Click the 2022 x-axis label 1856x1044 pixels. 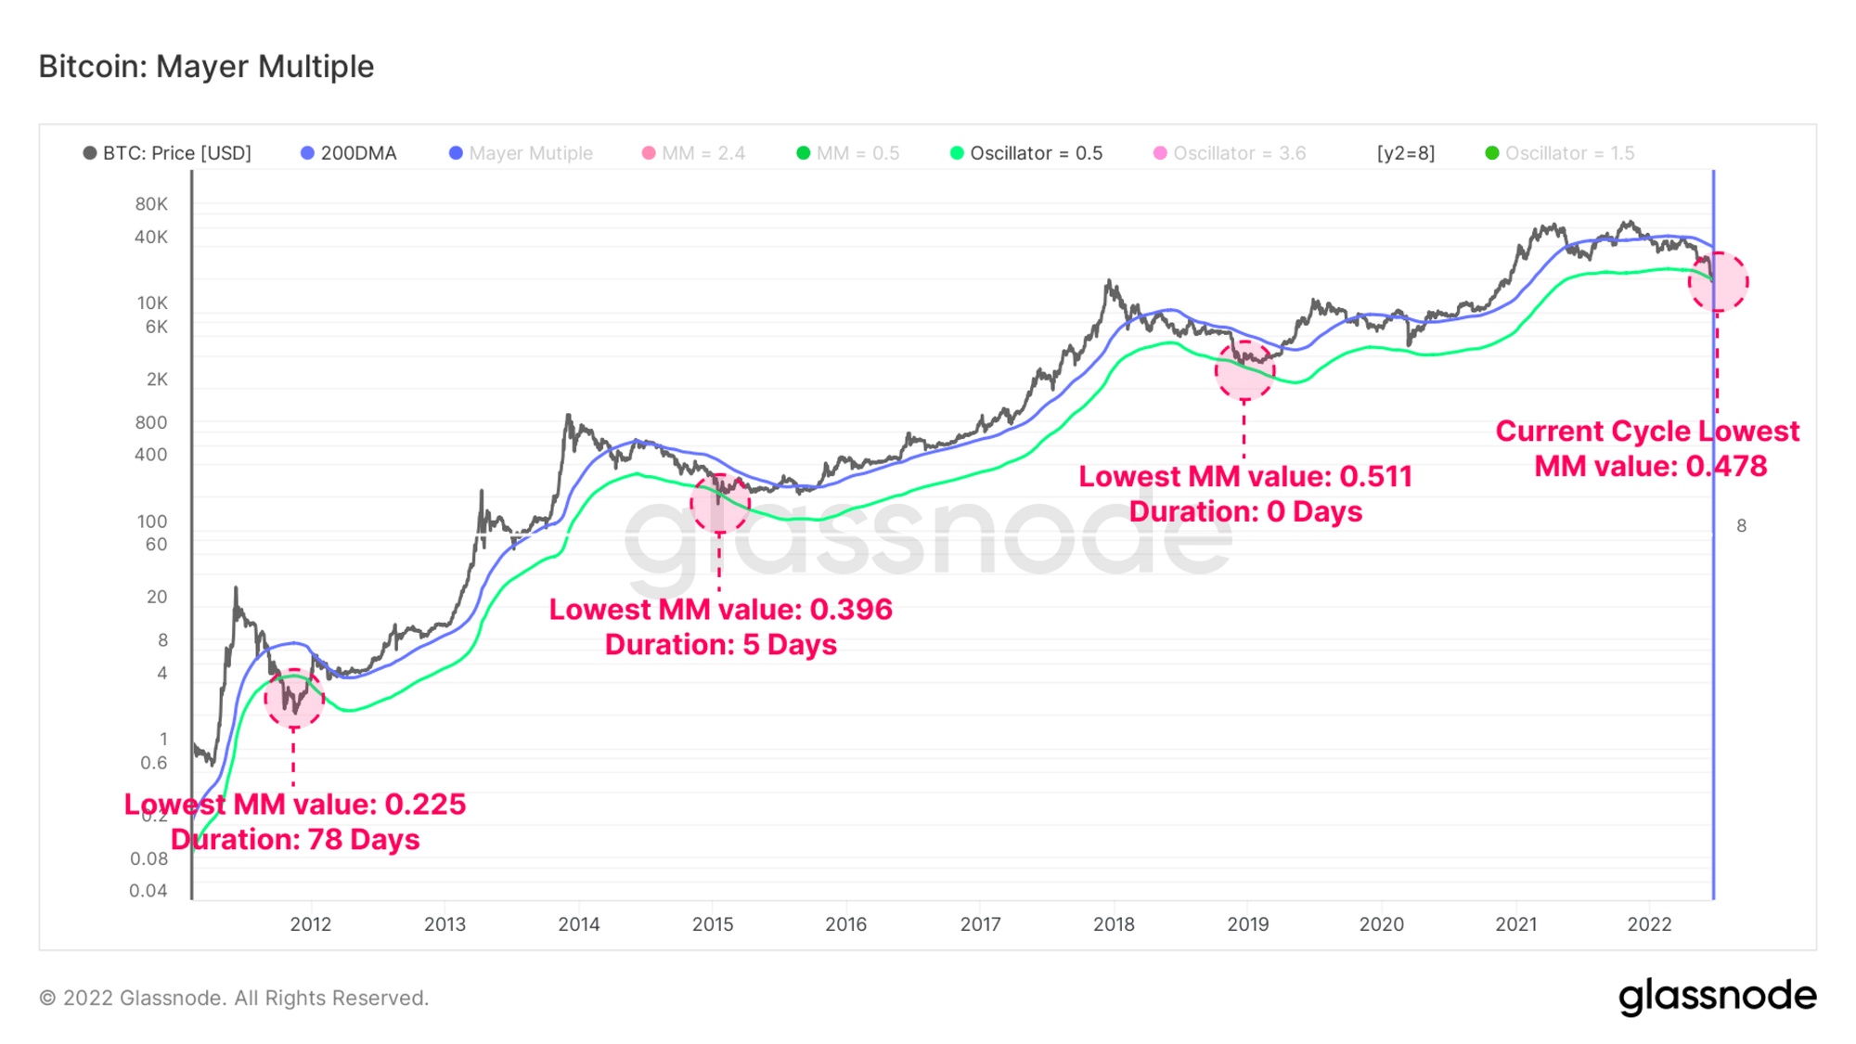1650,924
